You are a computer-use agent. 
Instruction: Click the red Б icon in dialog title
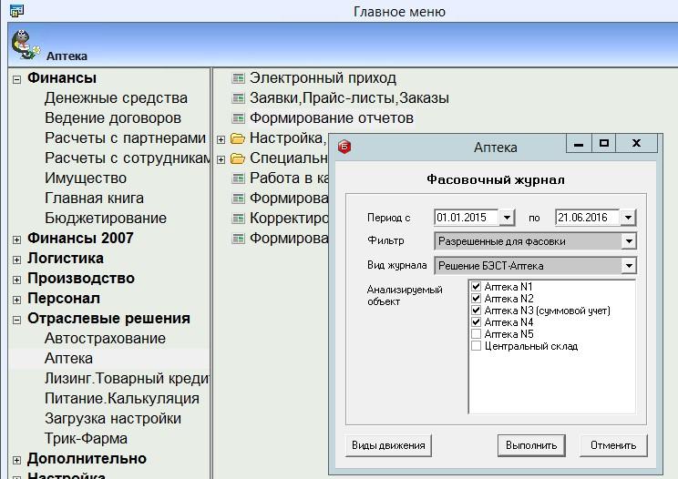click(x=344, y=147)
